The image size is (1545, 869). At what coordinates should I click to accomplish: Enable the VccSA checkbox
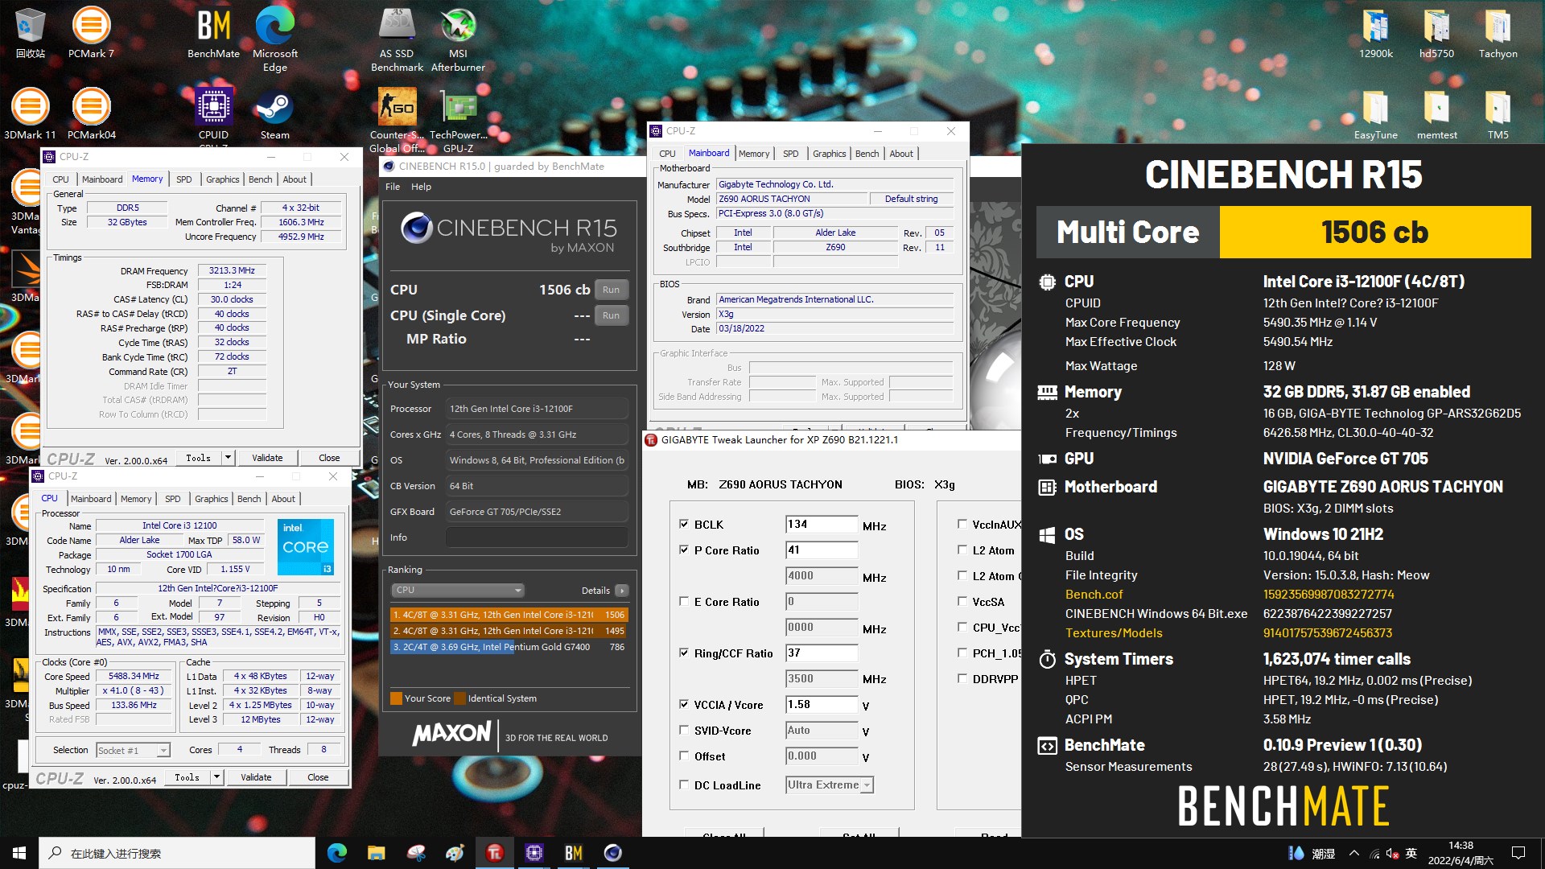pyautogui.click(x=962, y=601)
